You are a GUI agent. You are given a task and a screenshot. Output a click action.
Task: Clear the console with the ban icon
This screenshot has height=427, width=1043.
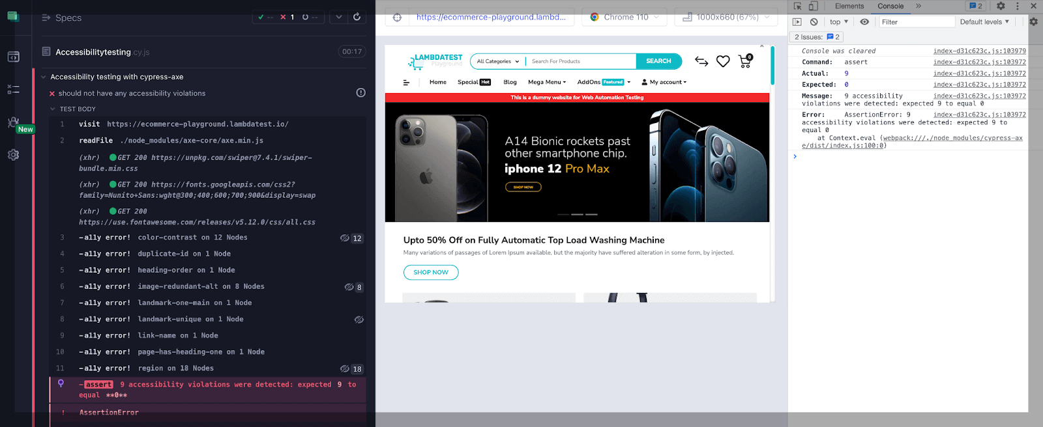click(x=814, y=22)
